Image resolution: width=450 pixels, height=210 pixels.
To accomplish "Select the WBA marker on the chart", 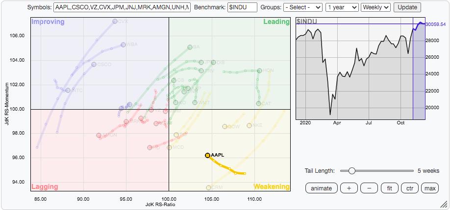I will 123,45.
